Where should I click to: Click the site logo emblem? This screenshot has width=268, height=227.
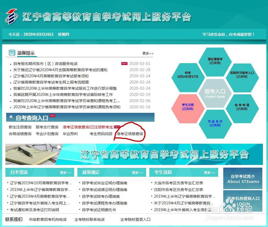pos(11,17)
